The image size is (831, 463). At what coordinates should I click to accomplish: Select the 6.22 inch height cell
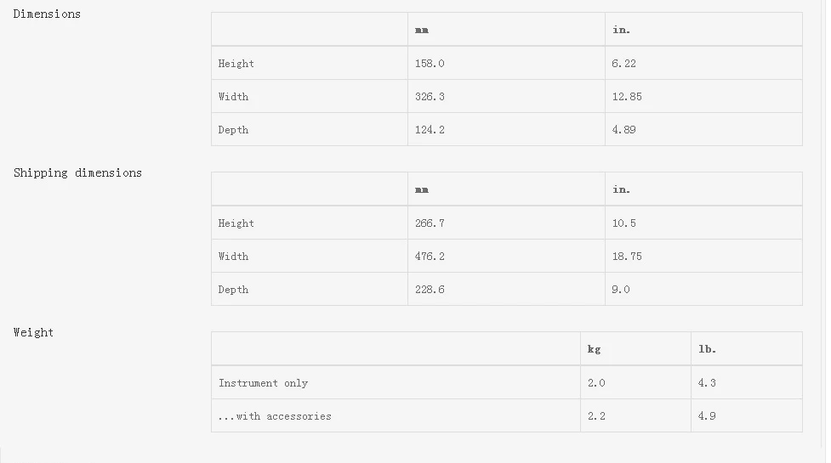[x=623, y=64]
